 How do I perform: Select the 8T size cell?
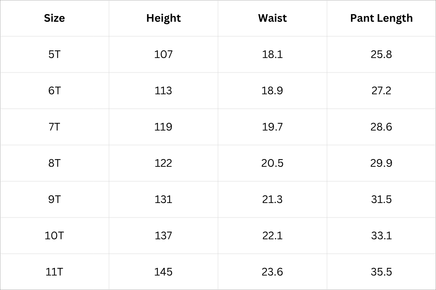coord(54,163)
